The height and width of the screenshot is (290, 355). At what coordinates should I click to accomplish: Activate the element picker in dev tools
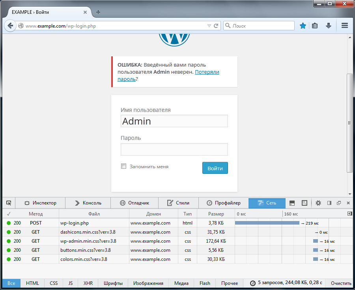point(9,203)
